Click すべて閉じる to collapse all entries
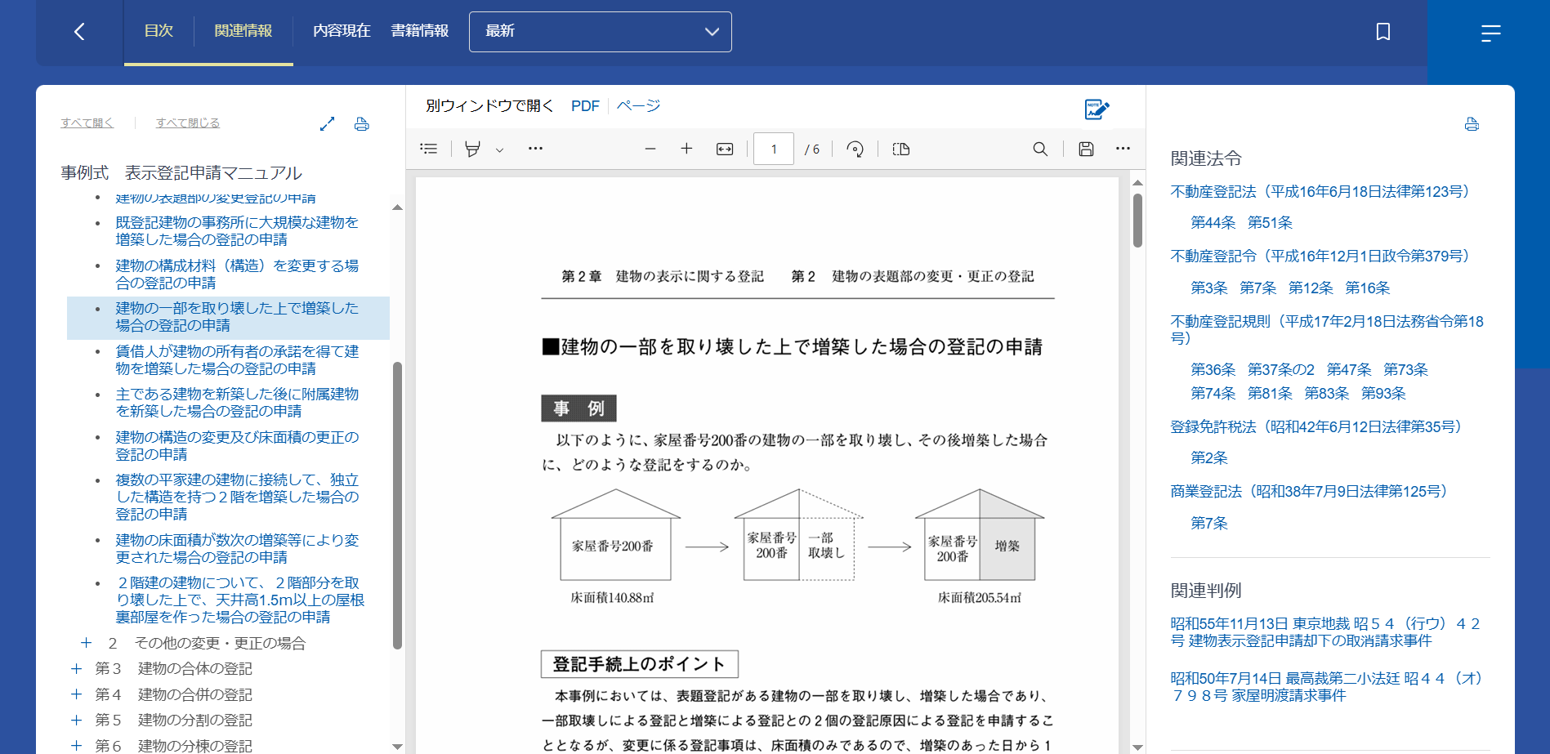1550x754 pixels. (187, 123)
